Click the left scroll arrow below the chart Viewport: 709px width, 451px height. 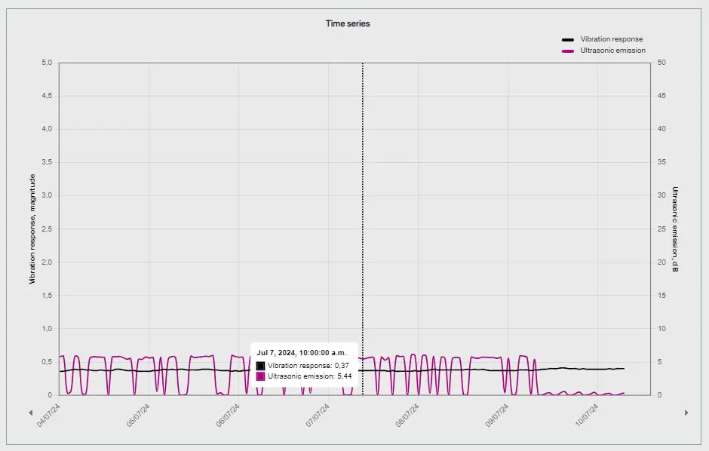point(30,413)
